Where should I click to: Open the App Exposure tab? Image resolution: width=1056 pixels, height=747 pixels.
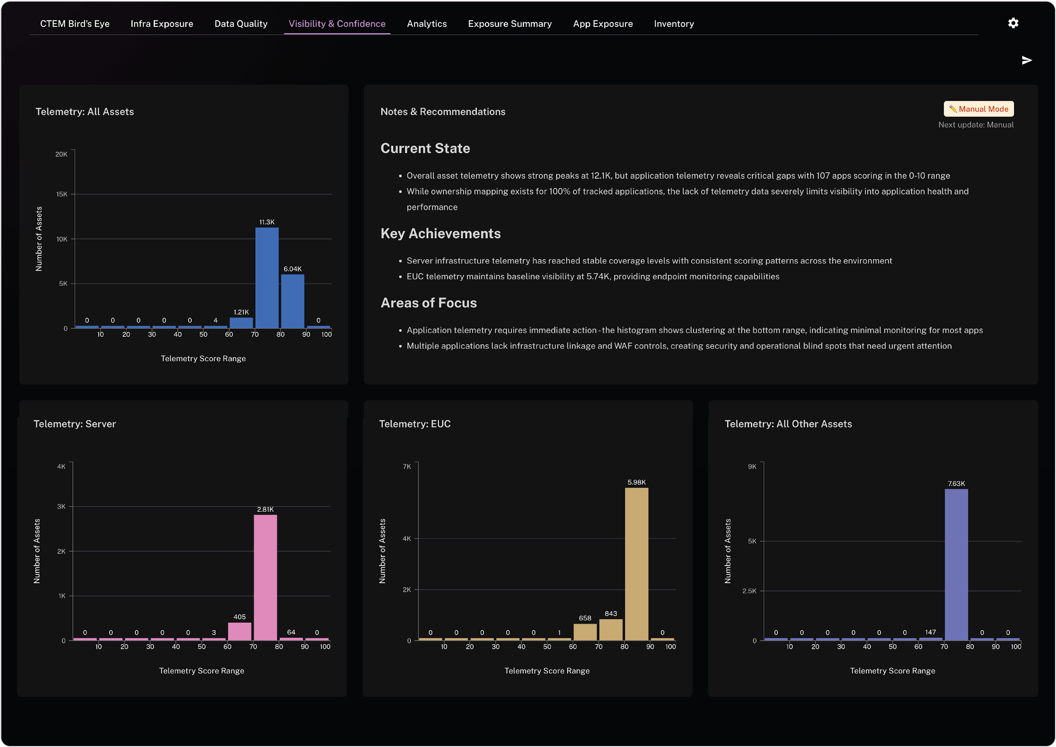click(x=603, y=23)
